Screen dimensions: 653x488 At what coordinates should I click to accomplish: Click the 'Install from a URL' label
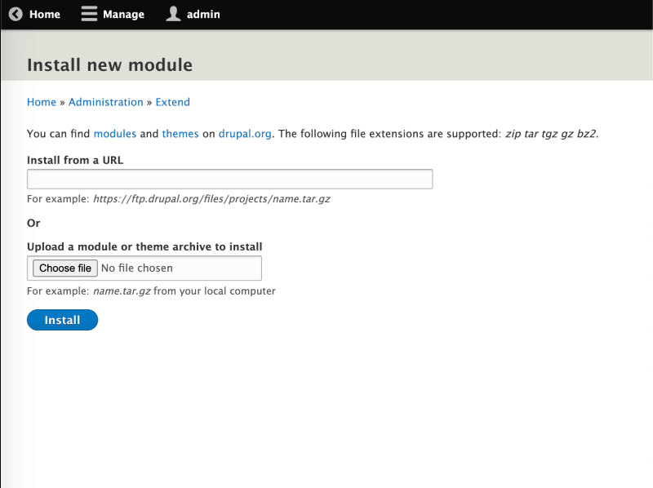tap(75, 160)
